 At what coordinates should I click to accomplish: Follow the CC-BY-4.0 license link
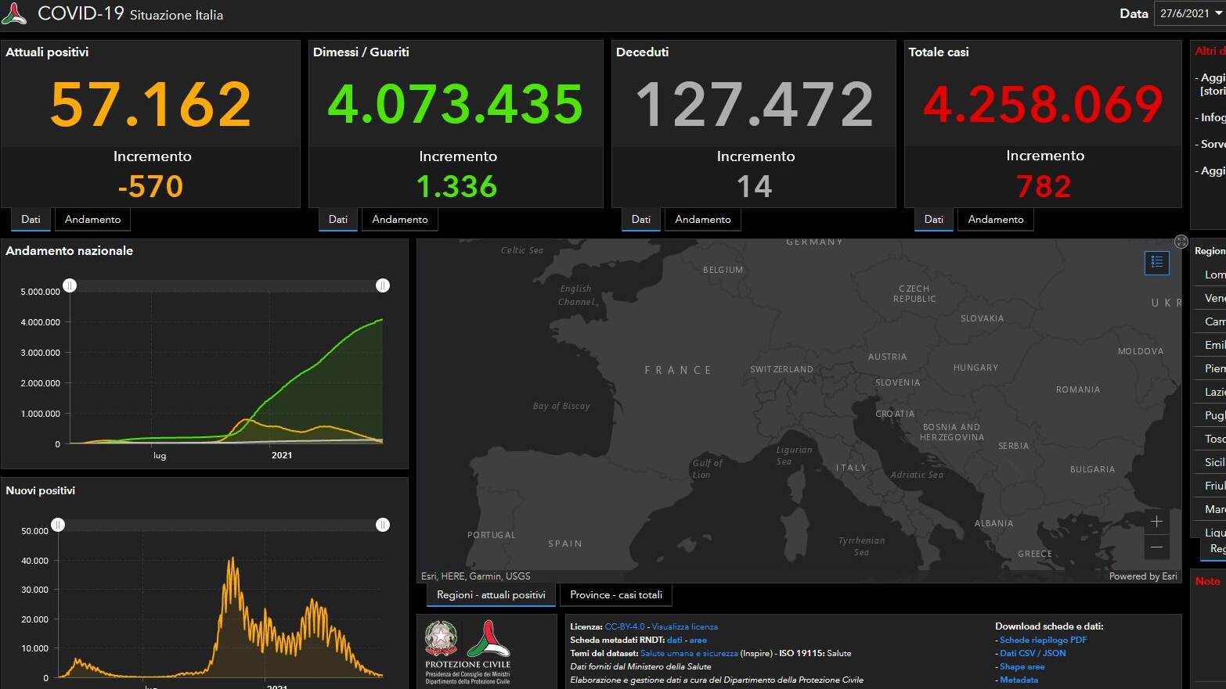click(x=625, y=627)
